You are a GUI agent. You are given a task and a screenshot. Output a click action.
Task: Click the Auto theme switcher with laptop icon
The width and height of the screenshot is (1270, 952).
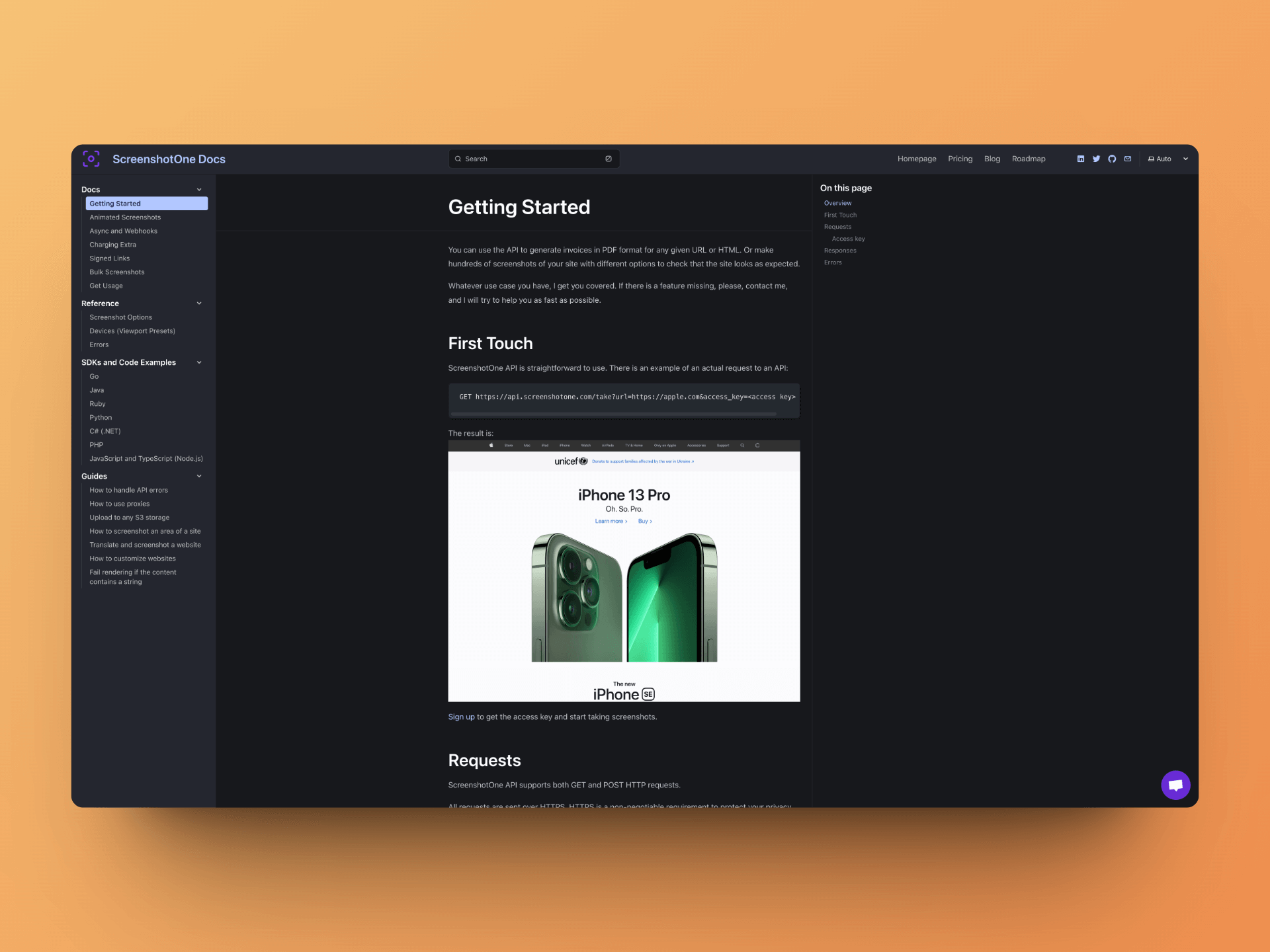tap(1160, 159)
